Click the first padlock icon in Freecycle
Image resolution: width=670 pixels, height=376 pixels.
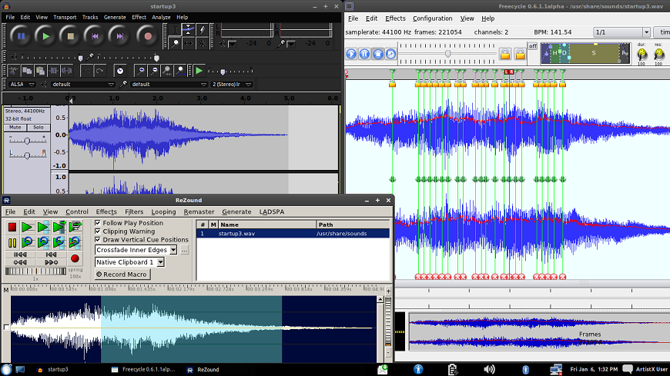pos(505,54)
